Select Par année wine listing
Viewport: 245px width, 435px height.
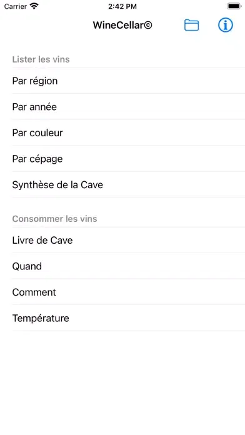(122, 107)
